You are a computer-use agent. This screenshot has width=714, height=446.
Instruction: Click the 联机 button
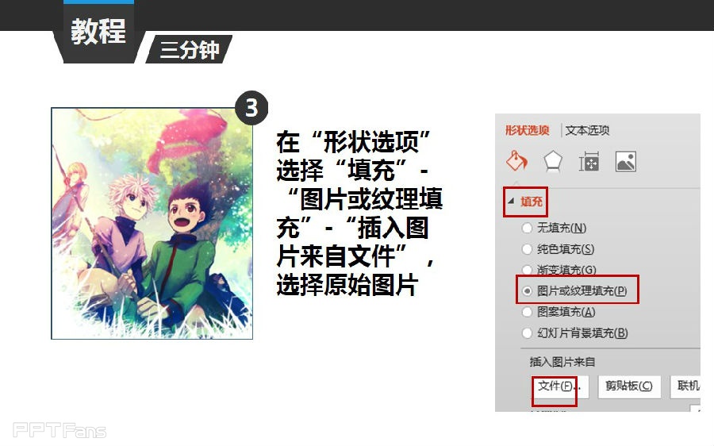coord(685,386)
